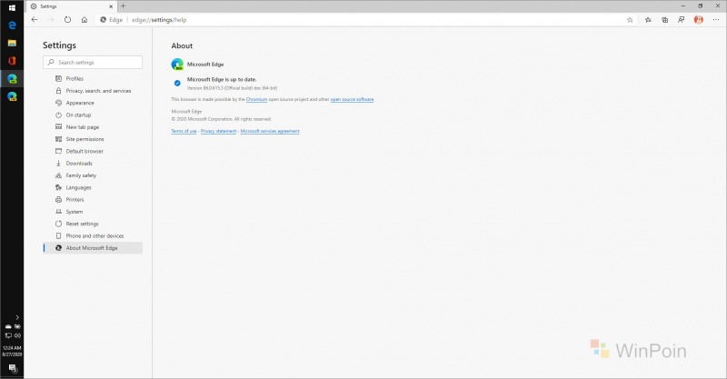Viewport: 727px width, 379px height.
Task: Click the address bar showing edge://settings/help
Action: click(362, 20)
